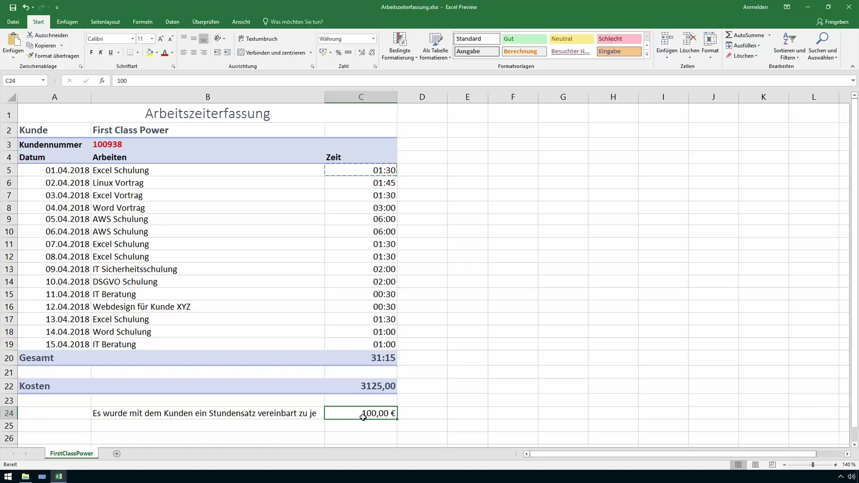Open the Calibri font name dropdown
The width and height of the screenshot is (859, 483).
point(132,39)
